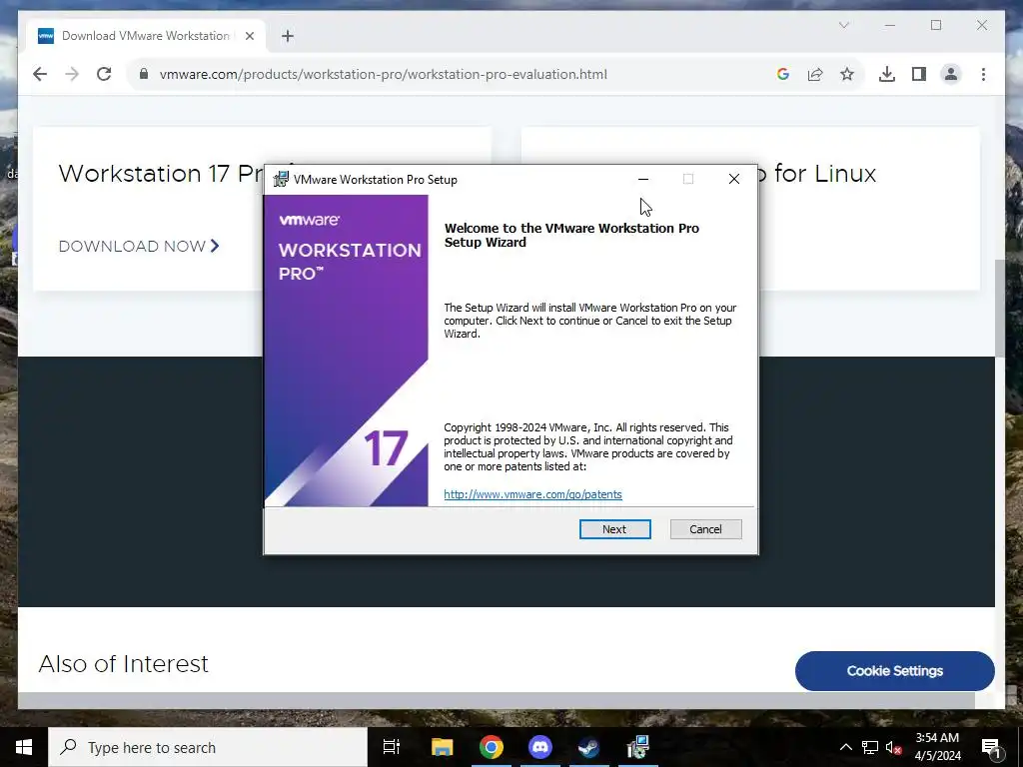Bookmark this page with the star icon
Image resolution: width=1023 pixels, height=767 pixels.
[847, 74]
